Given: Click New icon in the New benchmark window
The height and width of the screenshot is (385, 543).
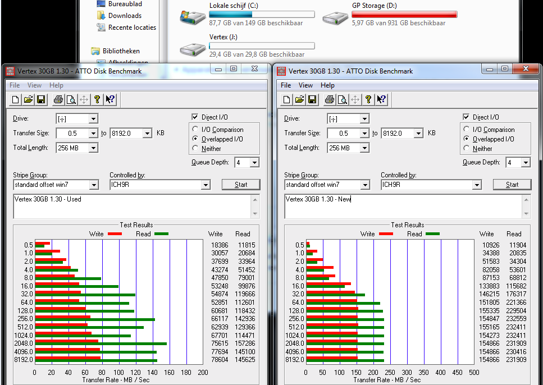Looking at the screenshot, I should point(286,100).
